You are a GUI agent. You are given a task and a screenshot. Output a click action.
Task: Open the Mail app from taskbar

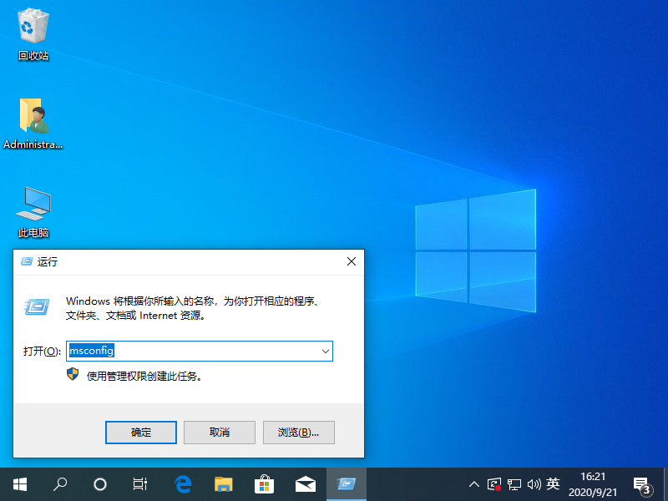click(x=305, y=483)
